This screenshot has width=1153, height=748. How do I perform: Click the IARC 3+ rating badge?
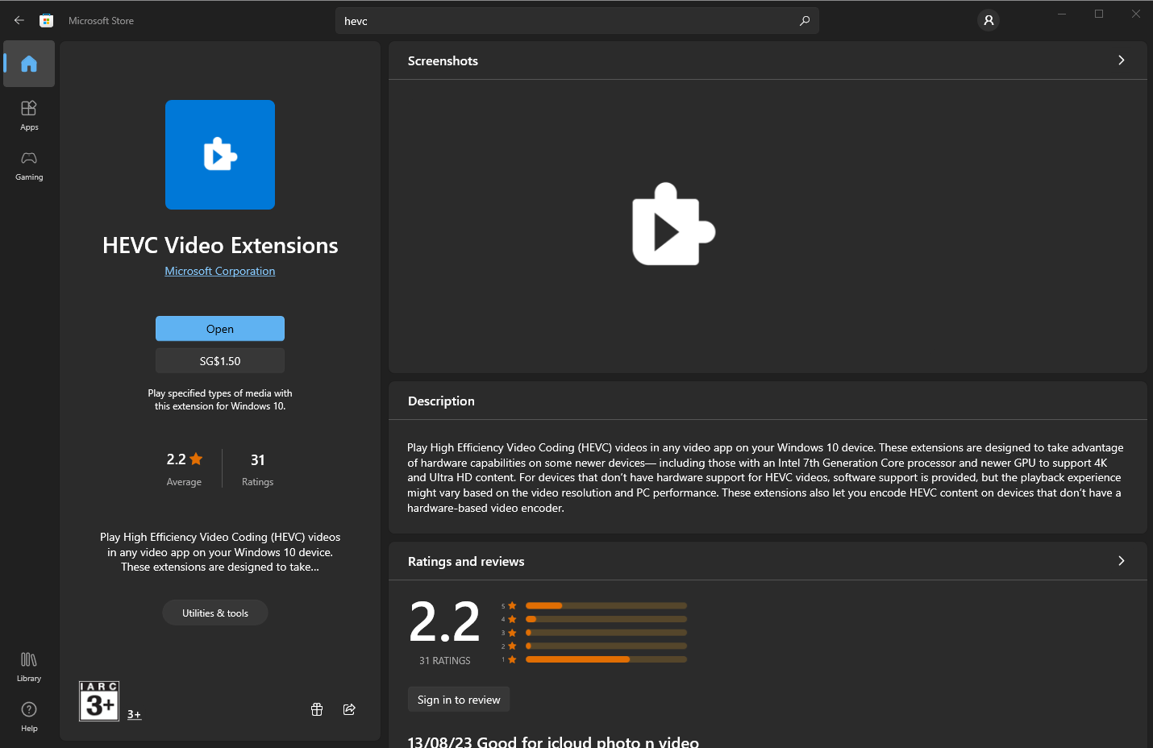[x=99, y=700]
